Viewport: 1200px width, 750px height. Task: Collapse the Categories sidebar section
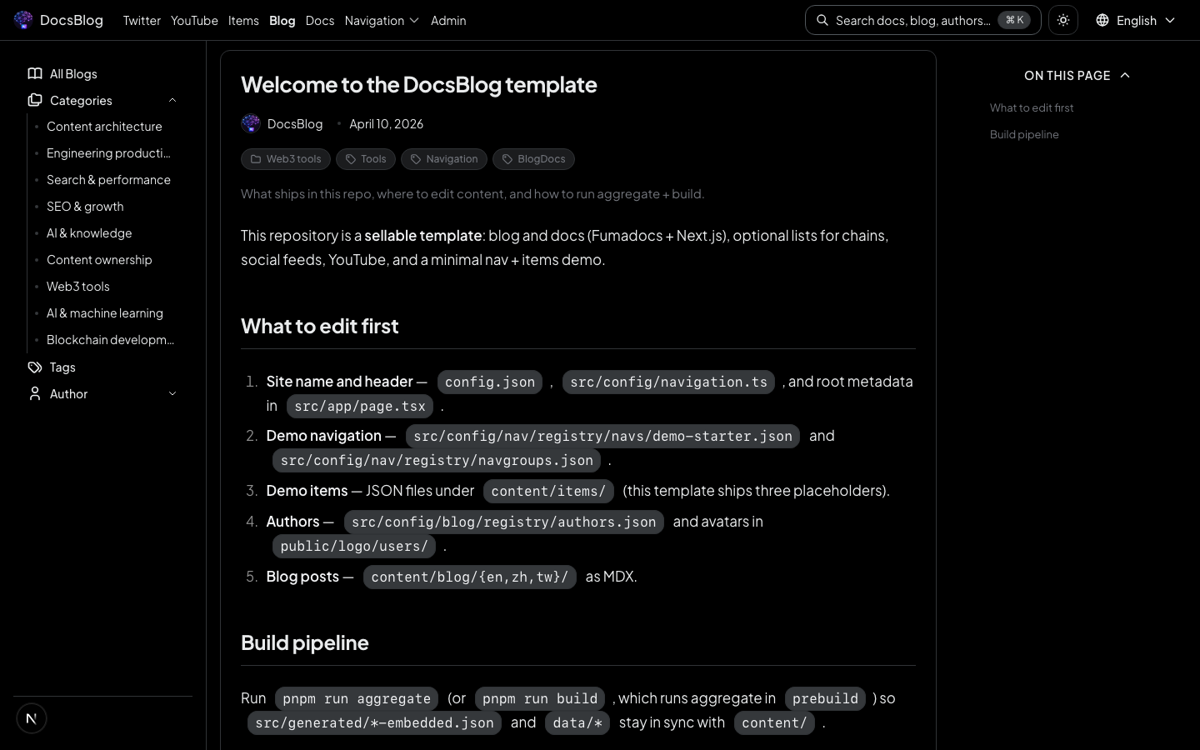tap(172, 100)
